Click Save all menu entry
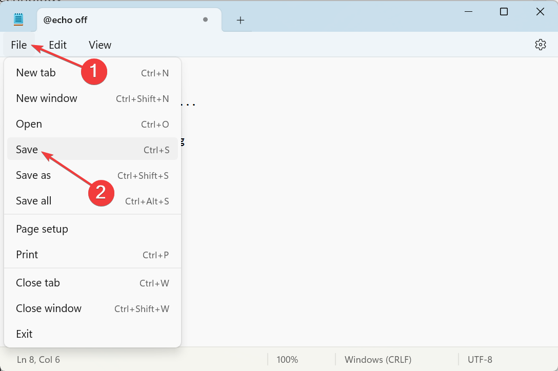Viewport: 558px width, 371px height. 34,201
